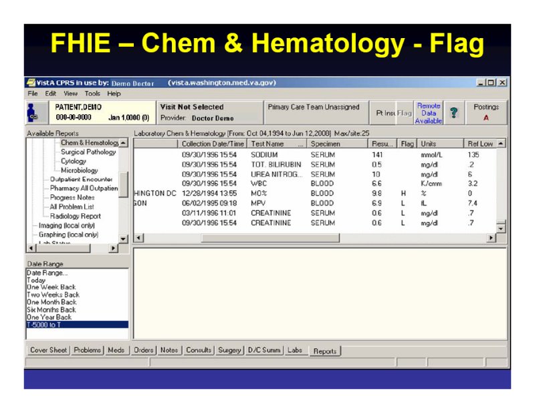The image size is (535, 413).
Task: Switch to the Notes tab
Action: tap(169, 350)
